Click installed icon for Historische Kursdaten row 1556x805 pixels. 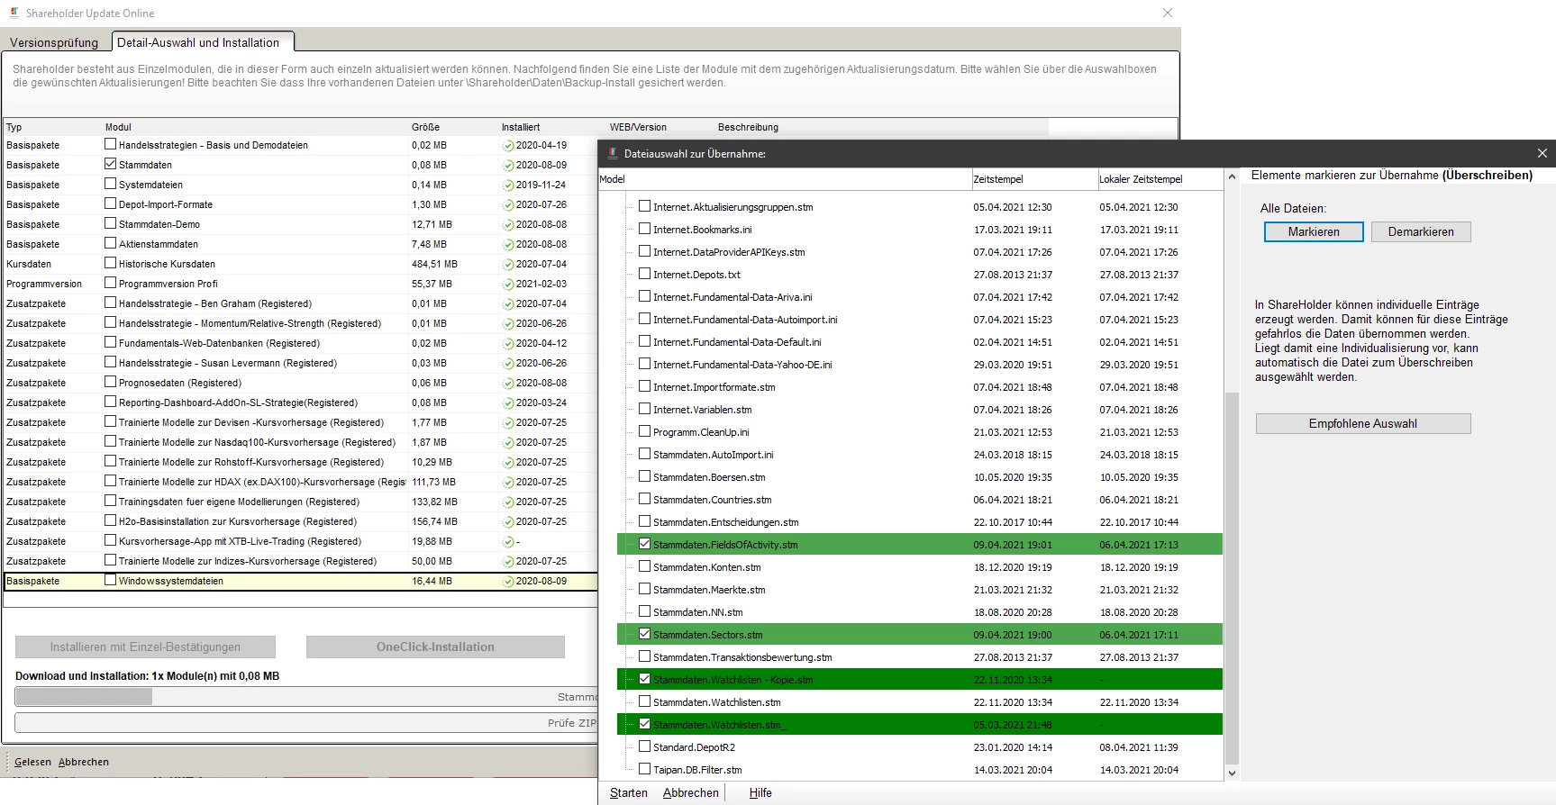[x=508, y=265]
